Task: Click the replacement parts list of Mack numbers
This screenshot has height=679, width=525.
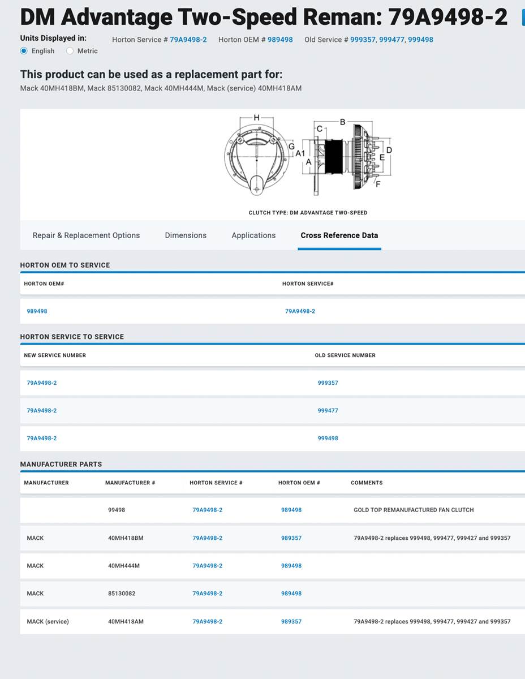Action: [x=161, y=88]
